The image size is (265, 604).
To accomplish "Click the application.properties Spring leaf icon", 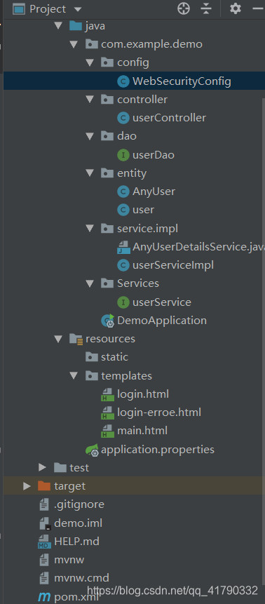I will click(x=93, y=450).
